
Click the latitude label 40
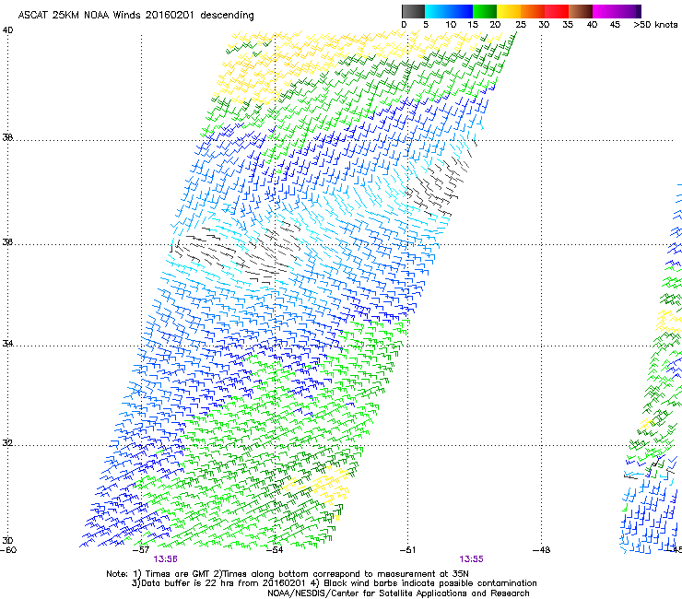click(7, 30)
